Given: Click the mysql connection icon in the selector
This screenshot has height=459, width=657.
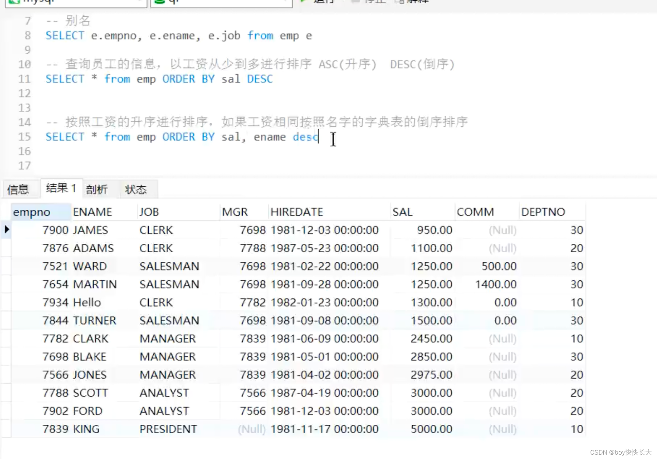Looking at the screenshot, I should point(15,2).
